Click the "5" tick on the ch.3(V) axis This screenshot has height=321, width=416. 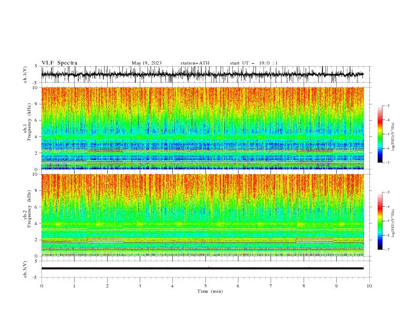point(36,261)
